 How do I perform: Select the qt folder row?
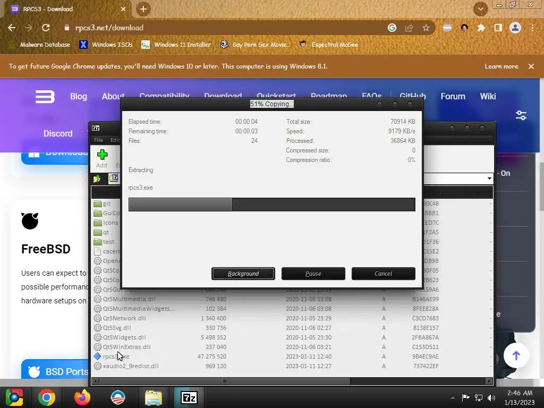click(106, 233)
